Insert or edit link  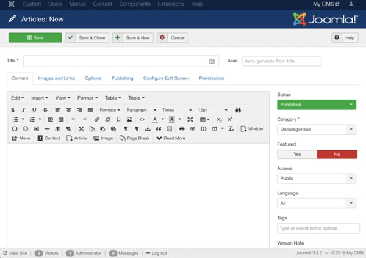pos(97,120)
